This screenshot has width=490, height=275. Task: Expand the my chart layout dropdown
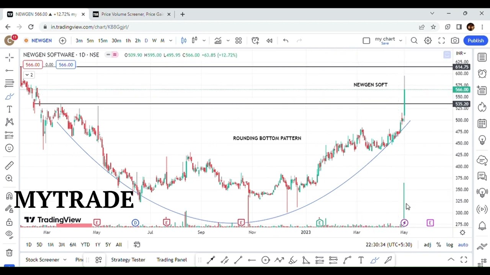tap(400, 40)
